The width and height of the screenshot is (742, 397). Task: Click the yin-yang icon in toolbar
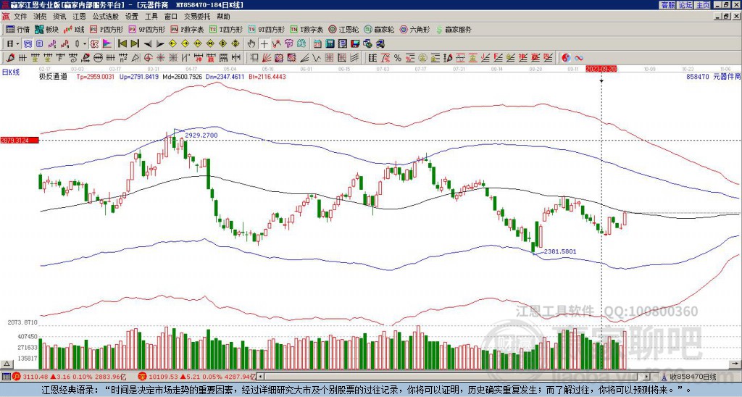click(566, 58)
